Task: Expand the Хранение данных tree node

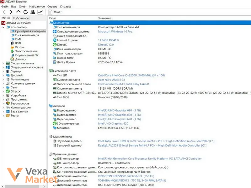Action: point(3,83)
